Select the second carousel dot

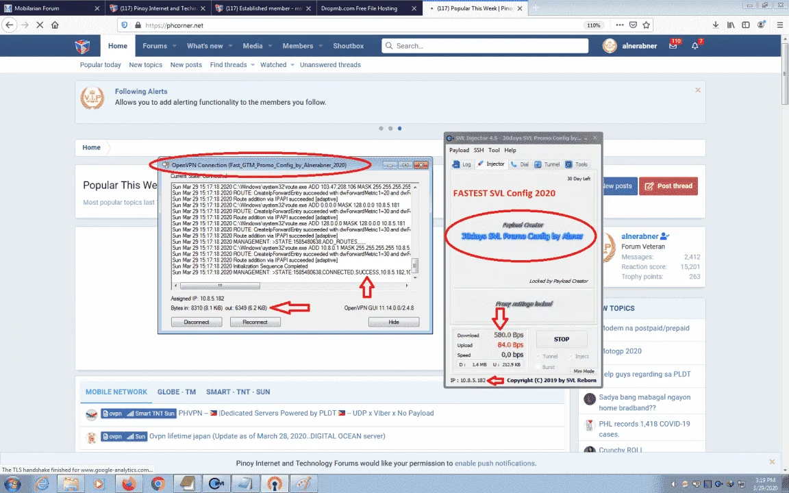[x=390, y=128]
